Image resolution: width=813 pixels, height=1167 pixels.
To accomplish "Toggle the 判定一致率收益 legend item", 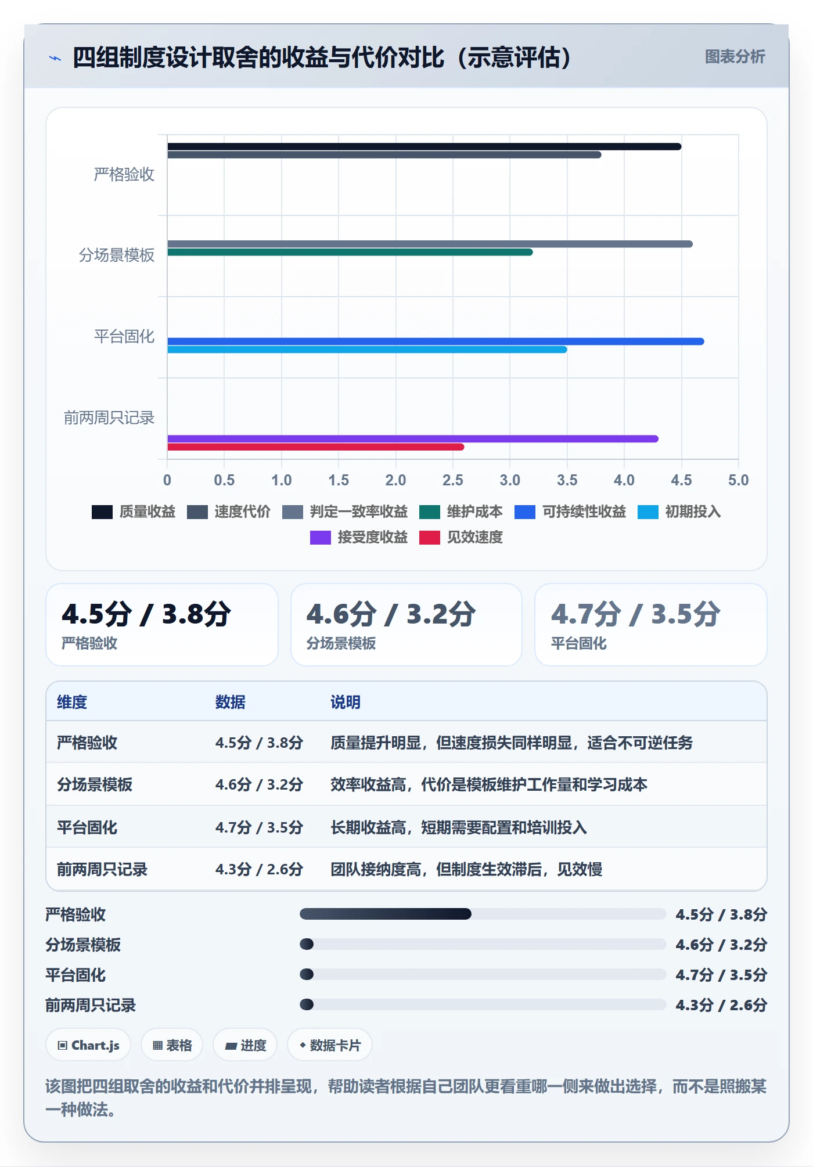I will [344, 512].
